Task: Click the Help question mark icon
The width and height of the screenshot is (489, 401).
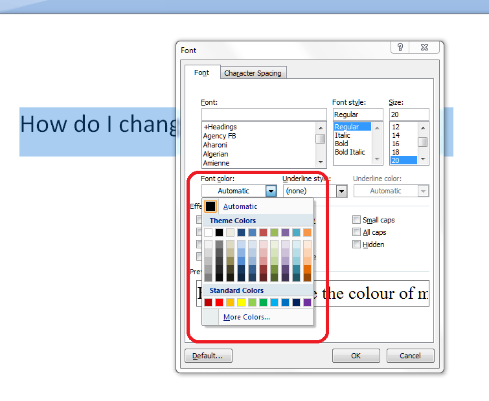Action: 400,47
